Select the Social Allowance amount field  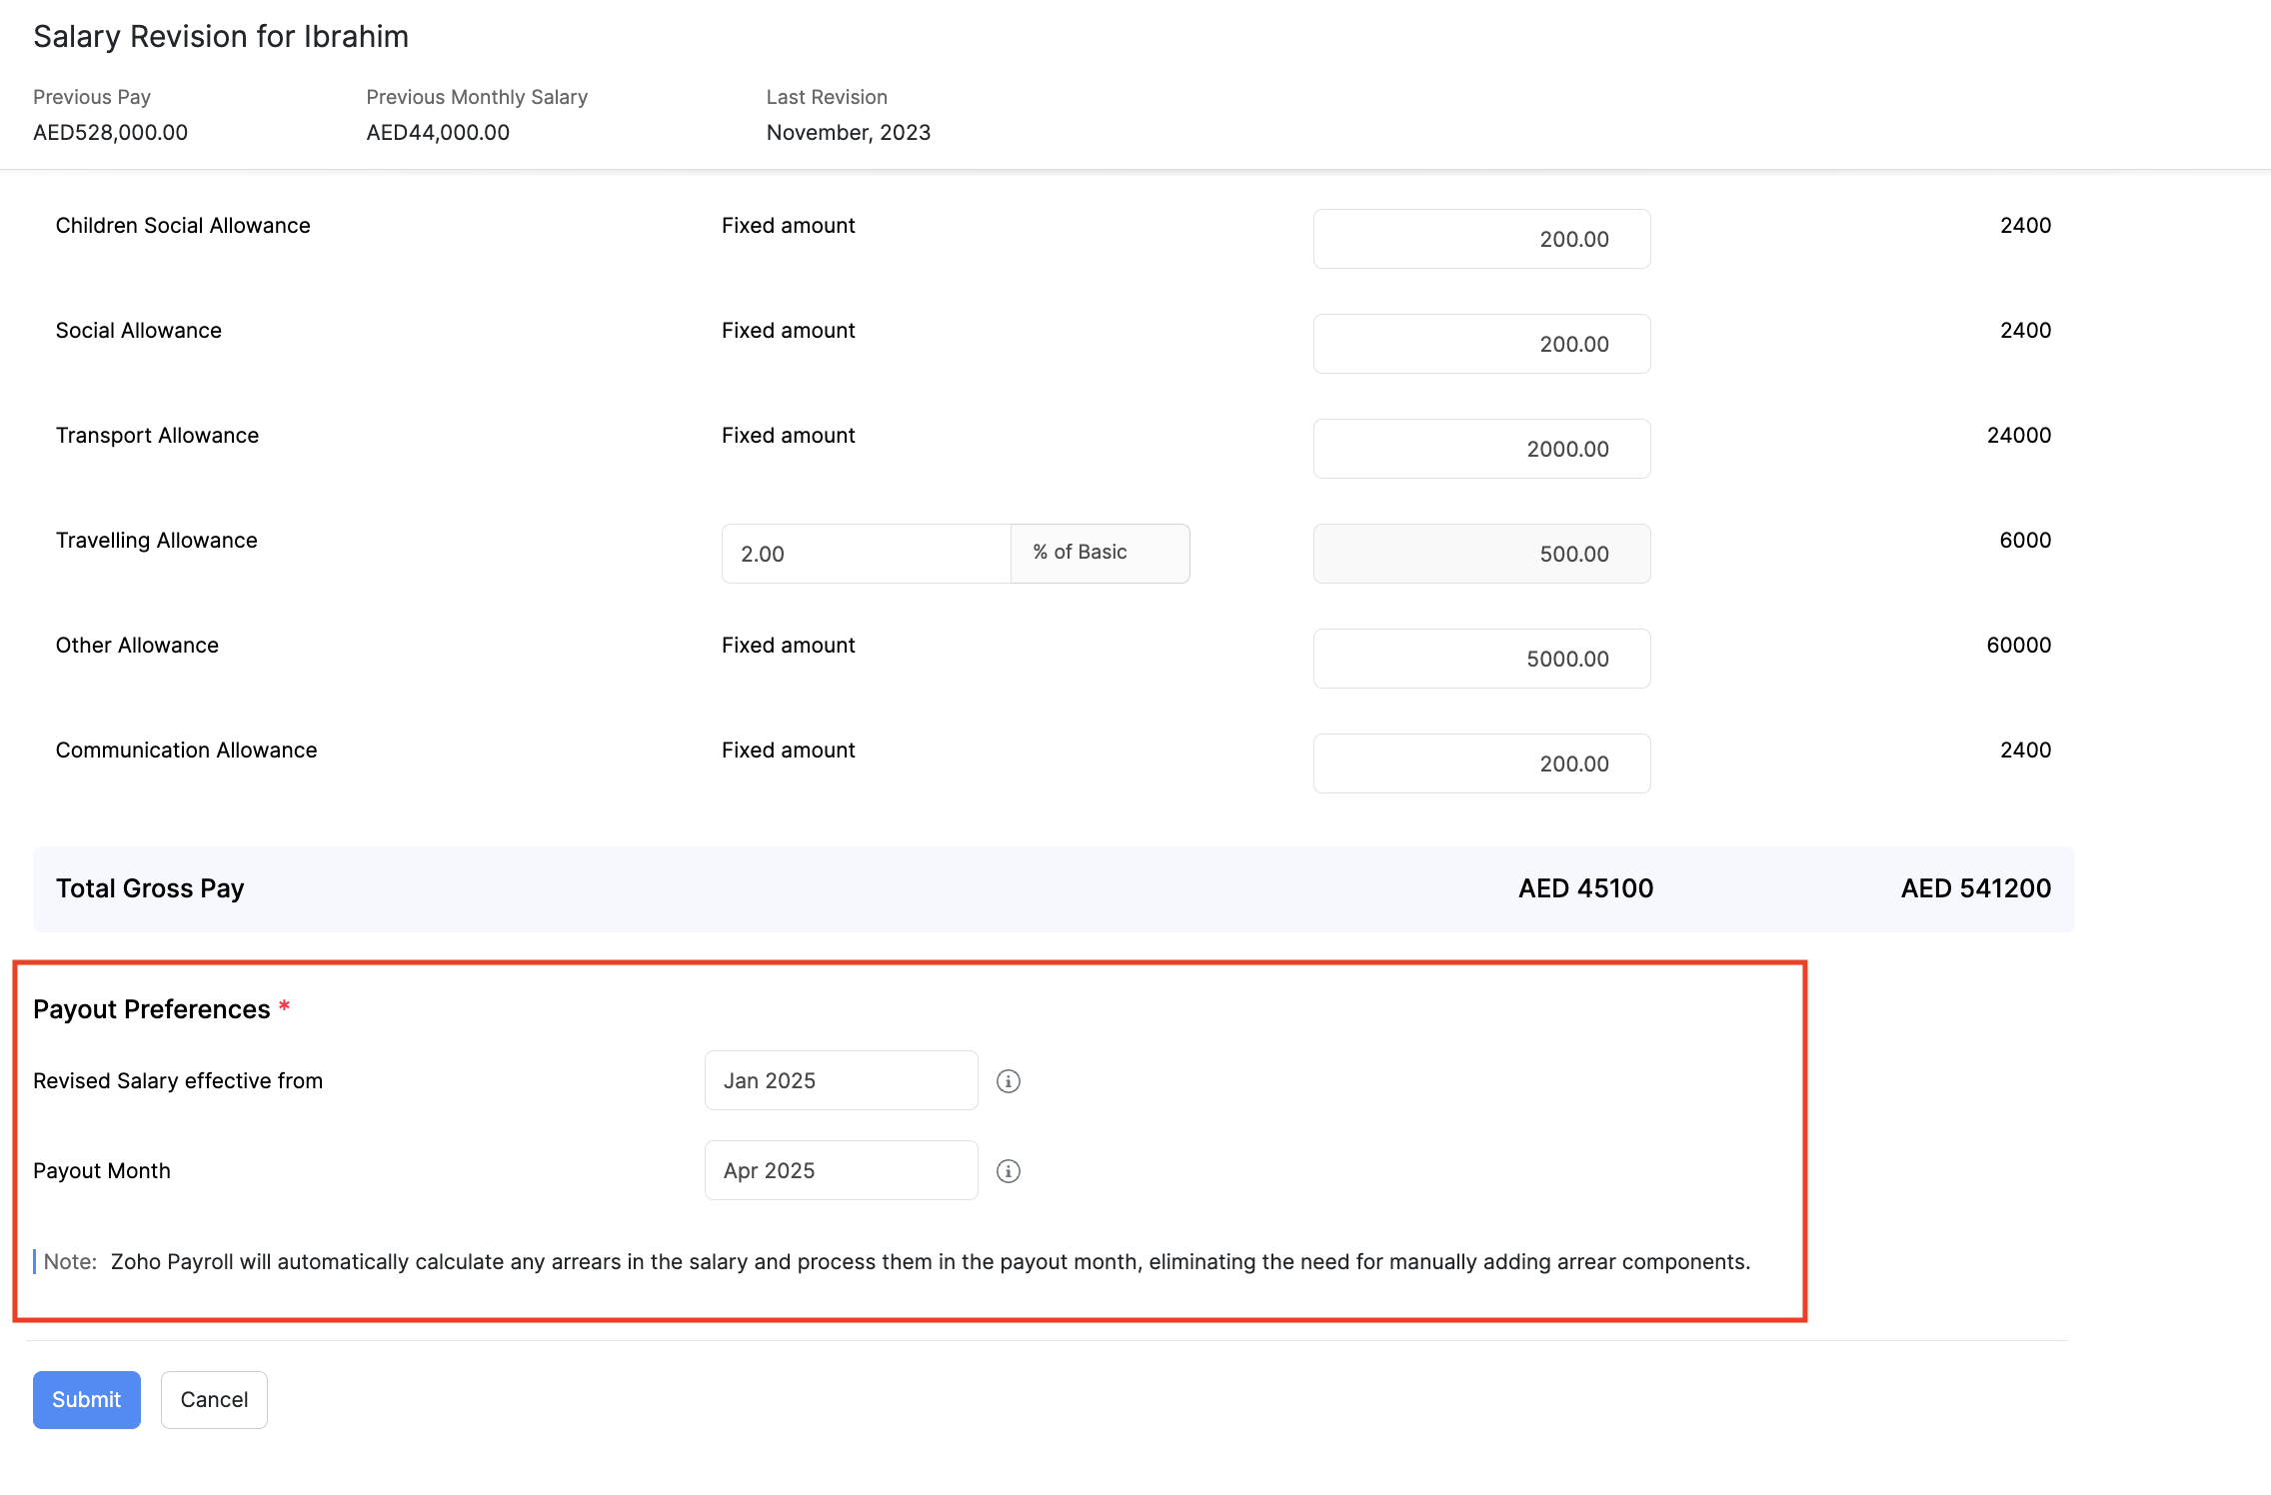click(1481, 343)
